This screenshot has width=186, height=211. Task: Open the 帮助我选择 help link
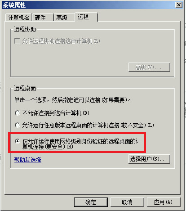point(28,159)
